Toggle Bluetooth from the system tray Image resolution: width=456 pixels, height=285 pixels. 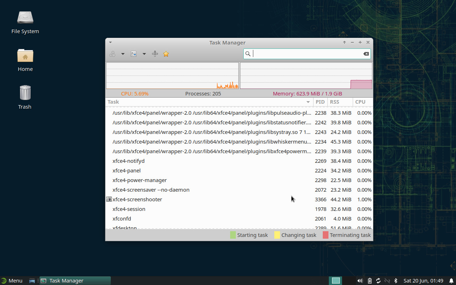point(396,281)
